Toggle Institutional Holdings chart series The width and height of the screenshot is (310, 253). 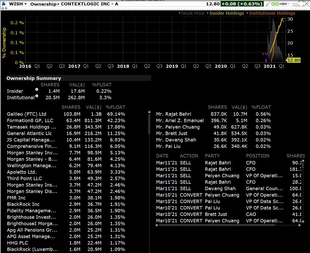point(272,13)
